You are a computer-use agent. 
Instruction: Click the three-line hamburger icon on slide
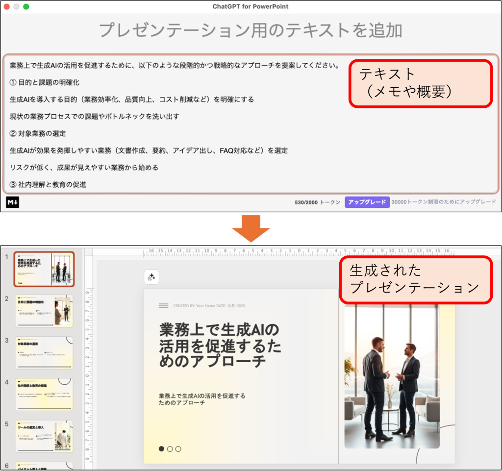tap(164, 306)
